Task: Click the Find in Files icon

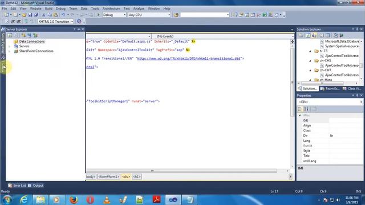Action: click(x=176, y=15)
